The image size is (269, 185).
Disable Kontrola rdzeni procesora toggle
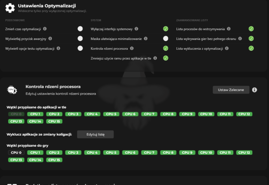166,48
